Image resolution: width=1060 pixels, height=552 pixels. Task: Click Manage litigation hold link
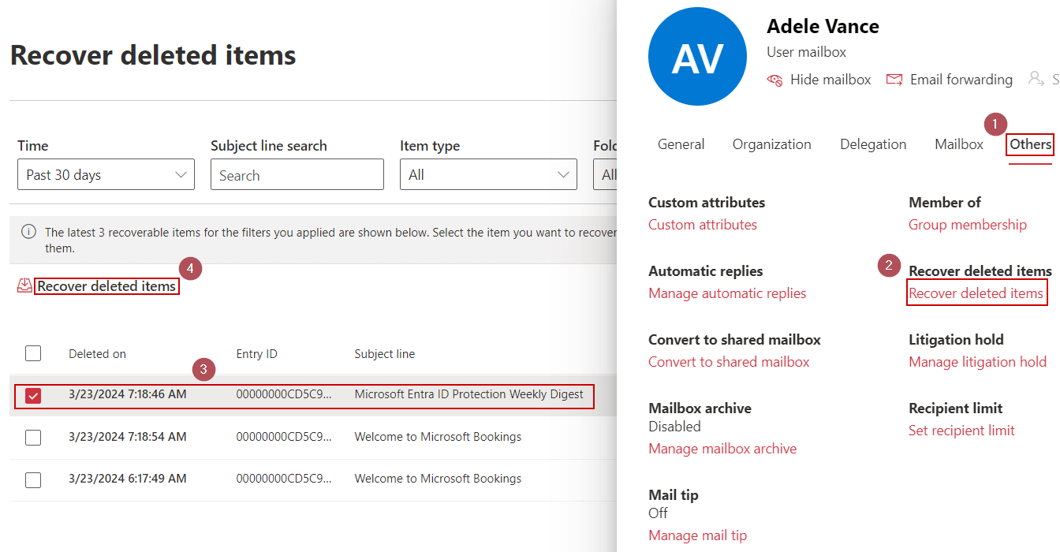[977, 362]
